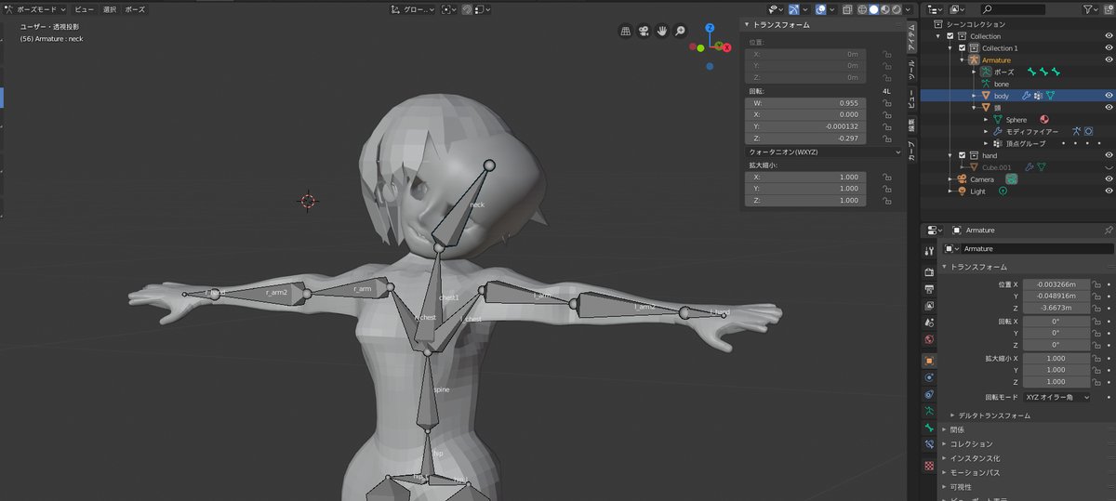Image resolution: width=1116 pixels, height=501 pixels.
Task: Expand the Camera item in outliner
Action: click(950, 179)
